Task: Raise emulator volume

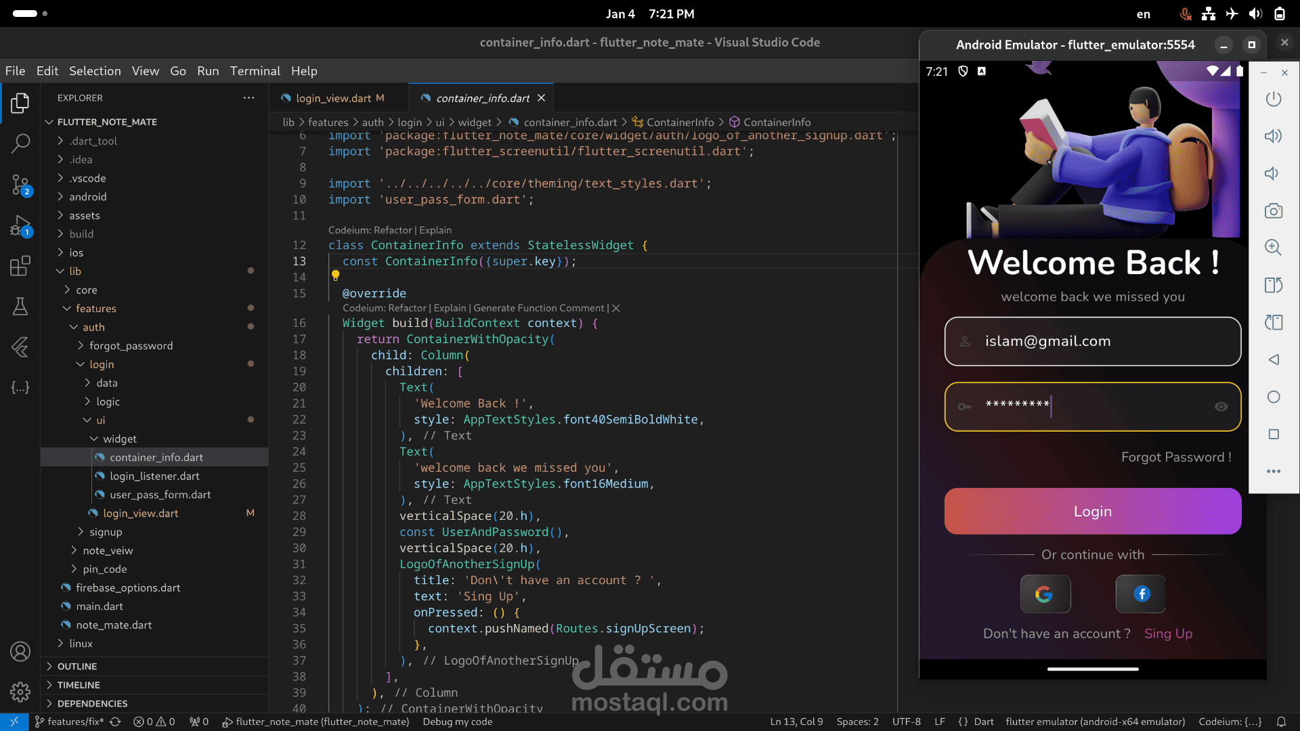Action: click(x=1274, y=136)
